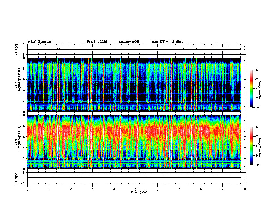The width and height of the screenshot is (275, 212).
Task: Click time axis tick label "0"
Action: coord(27,189)
